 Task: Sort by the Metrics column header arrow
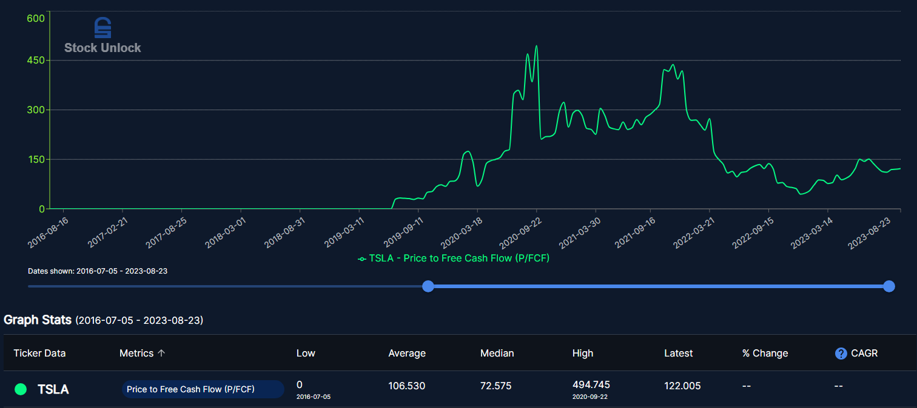pyautogui.click(x=161, y=354)
